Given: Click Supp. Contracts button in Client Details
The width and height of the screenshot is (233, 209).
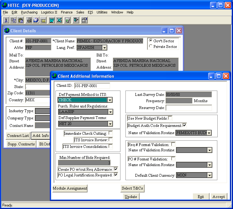Looking at the screenshot, I should point(21,144).
